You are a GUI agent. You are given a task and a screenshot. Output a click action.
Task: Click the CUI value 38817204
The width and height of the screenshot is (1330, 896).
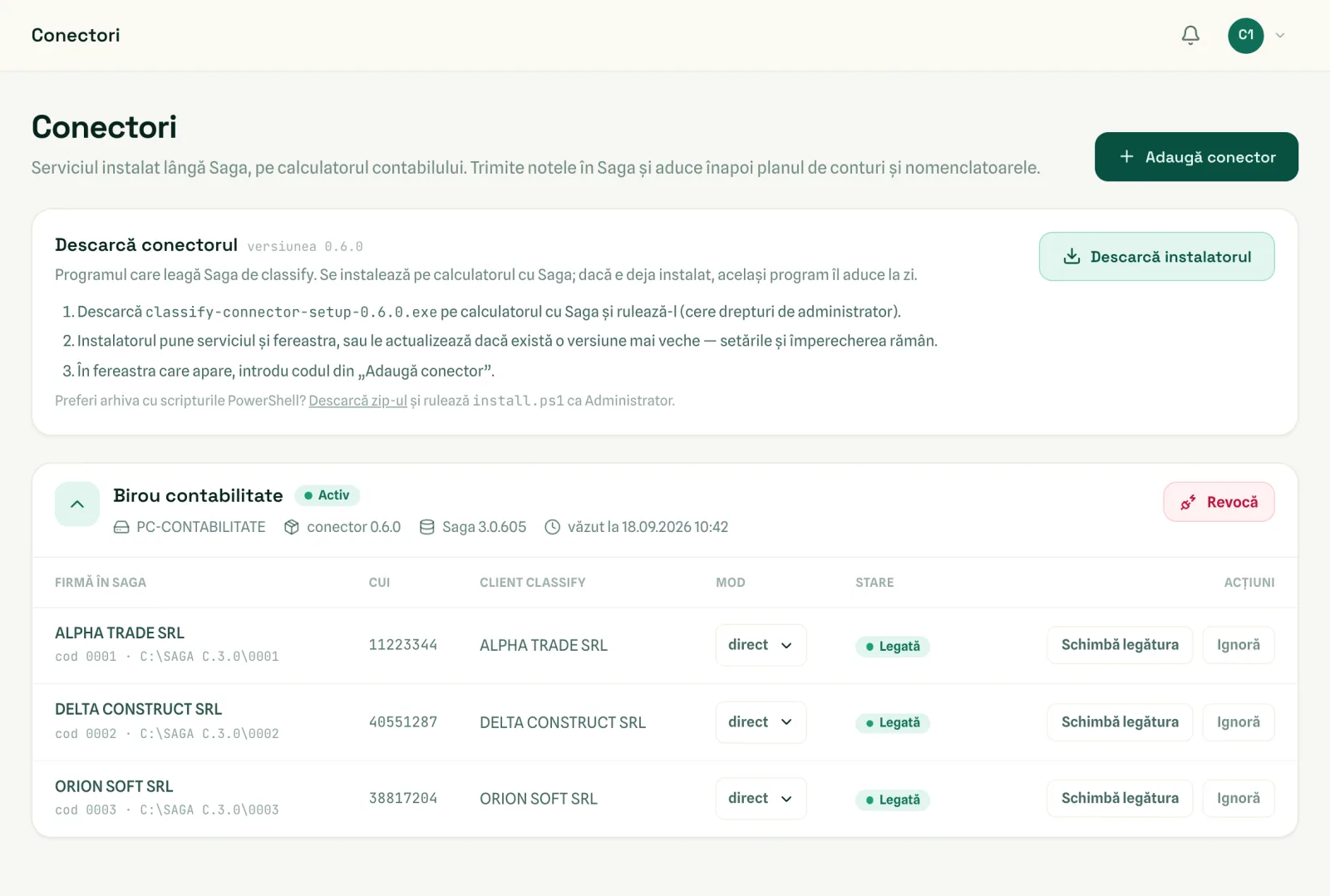(403, 799)
